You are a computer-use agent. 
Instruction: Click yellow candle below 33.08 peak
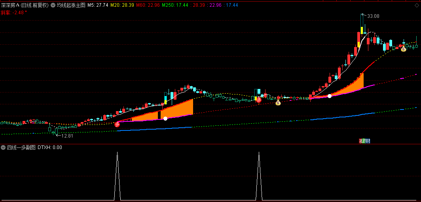coord(362,30)
